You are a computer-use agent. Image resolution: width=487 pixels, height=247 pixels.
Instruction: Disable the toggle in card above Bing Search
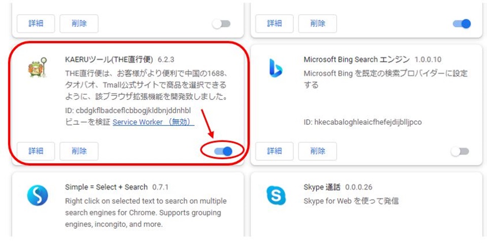462,24
